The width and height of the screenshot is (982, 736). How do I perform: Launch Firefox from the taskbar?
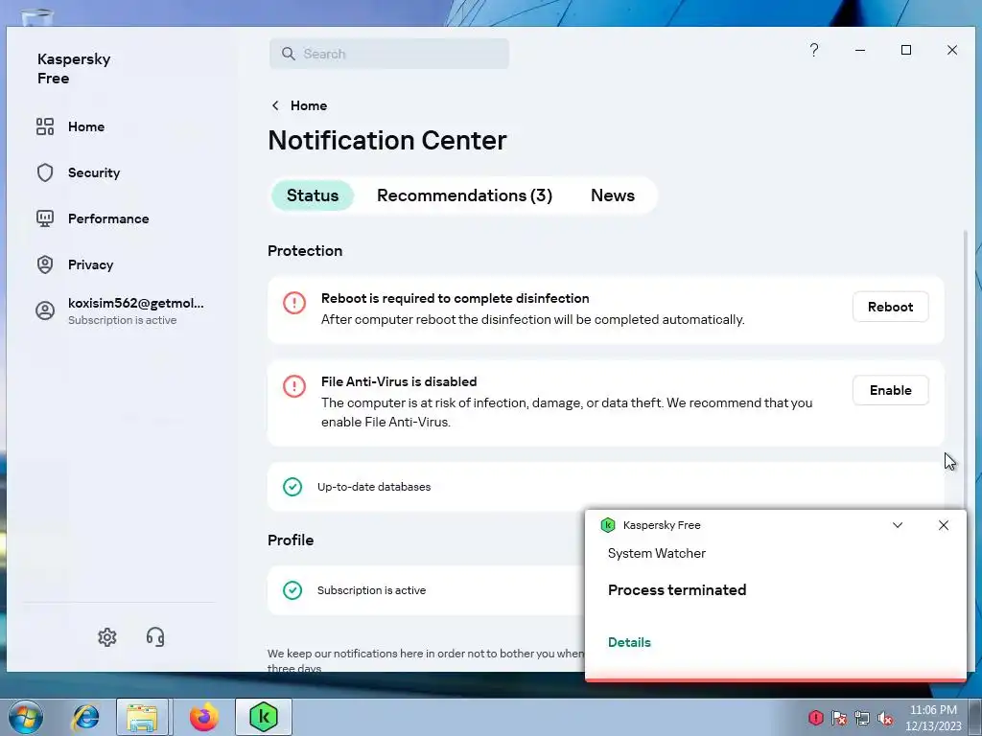tap(204, 717)
